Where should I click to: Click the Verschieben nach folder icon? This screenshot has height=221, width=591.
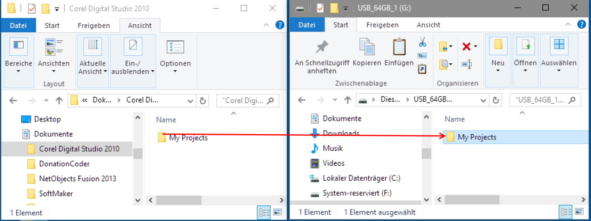point(443,47)
